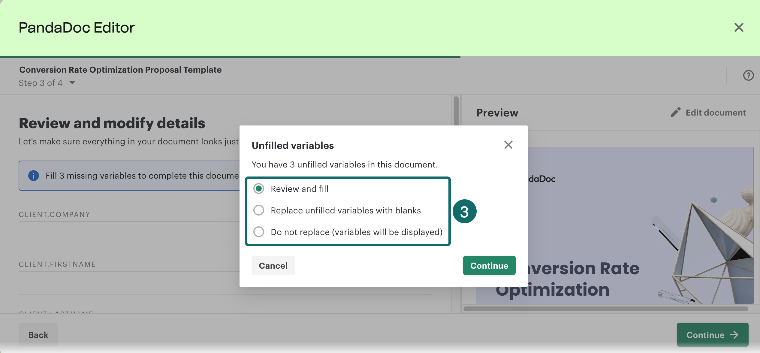Close the PandaDoc Editor with X icon
Viewport: 760px width, 353px height.
coord(739,27)
